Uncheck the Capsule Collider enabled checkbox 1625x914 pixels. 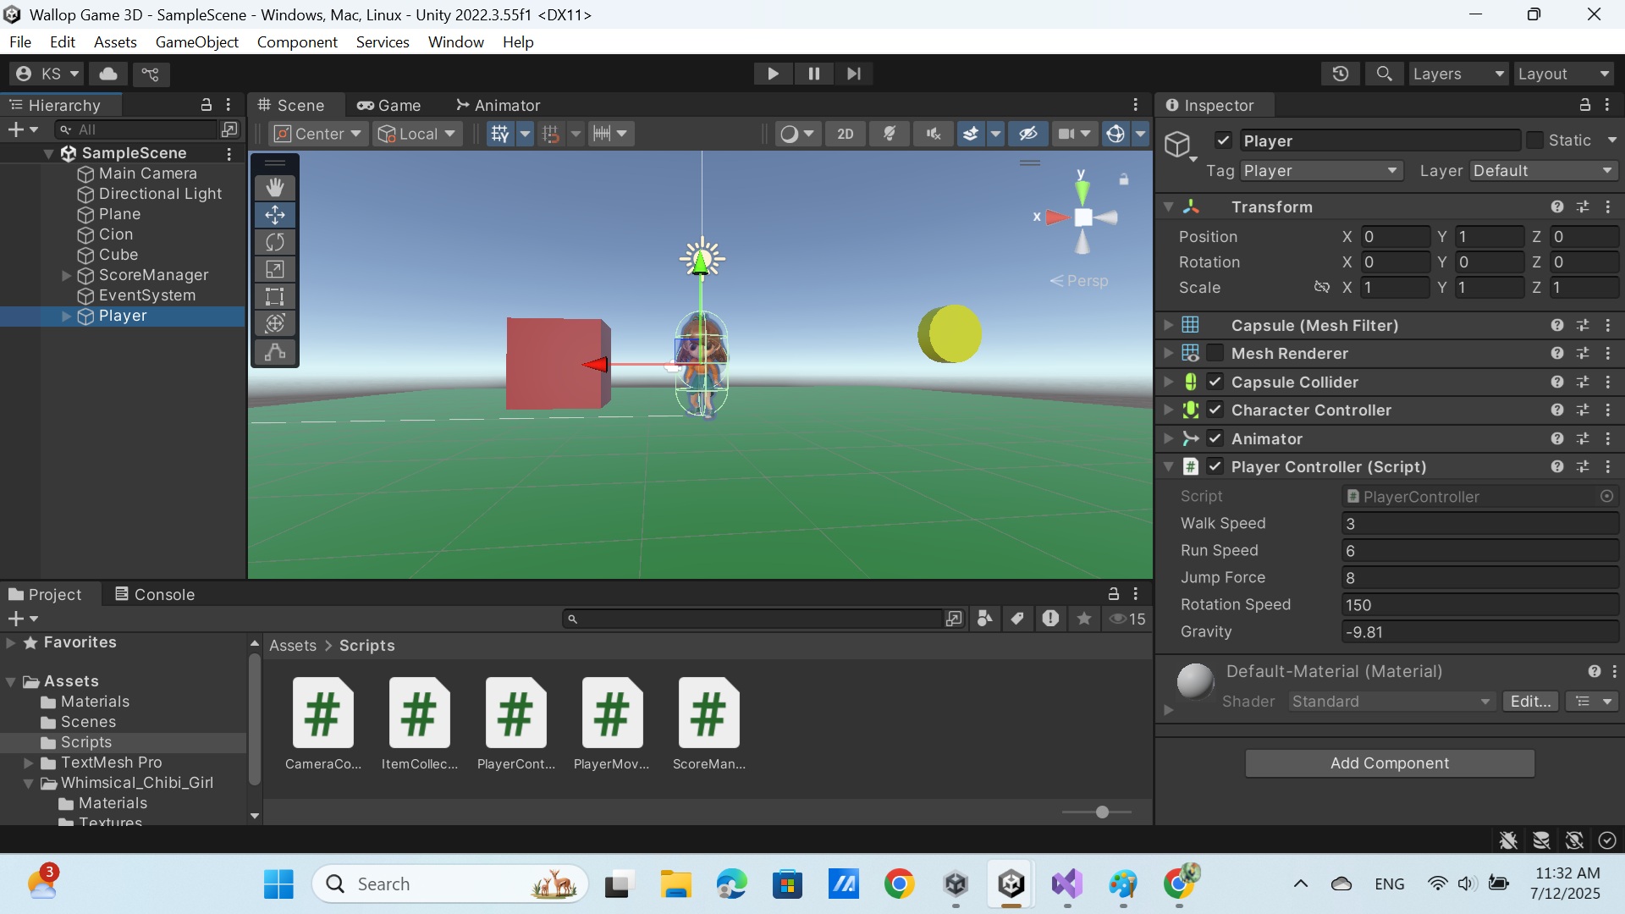(x=1215, y=382)
